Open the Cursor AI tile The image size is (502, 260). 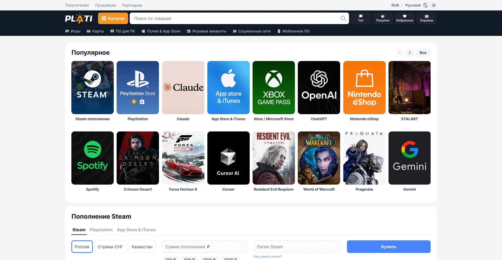229,158
